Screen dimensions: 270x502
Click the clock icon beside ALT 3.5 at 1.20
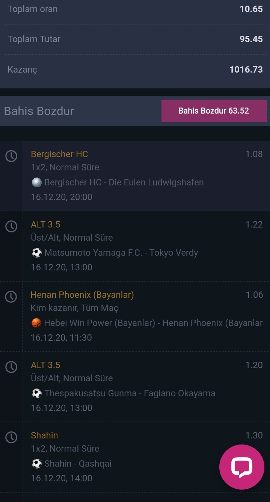pos(11,367)
